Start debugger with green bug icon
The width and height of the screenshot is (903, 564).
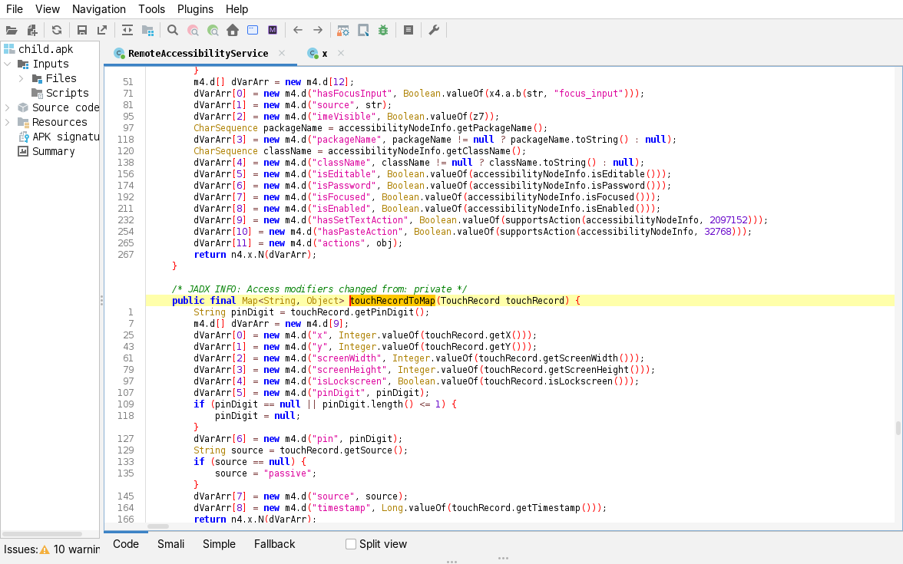click(x=383, y=31)
